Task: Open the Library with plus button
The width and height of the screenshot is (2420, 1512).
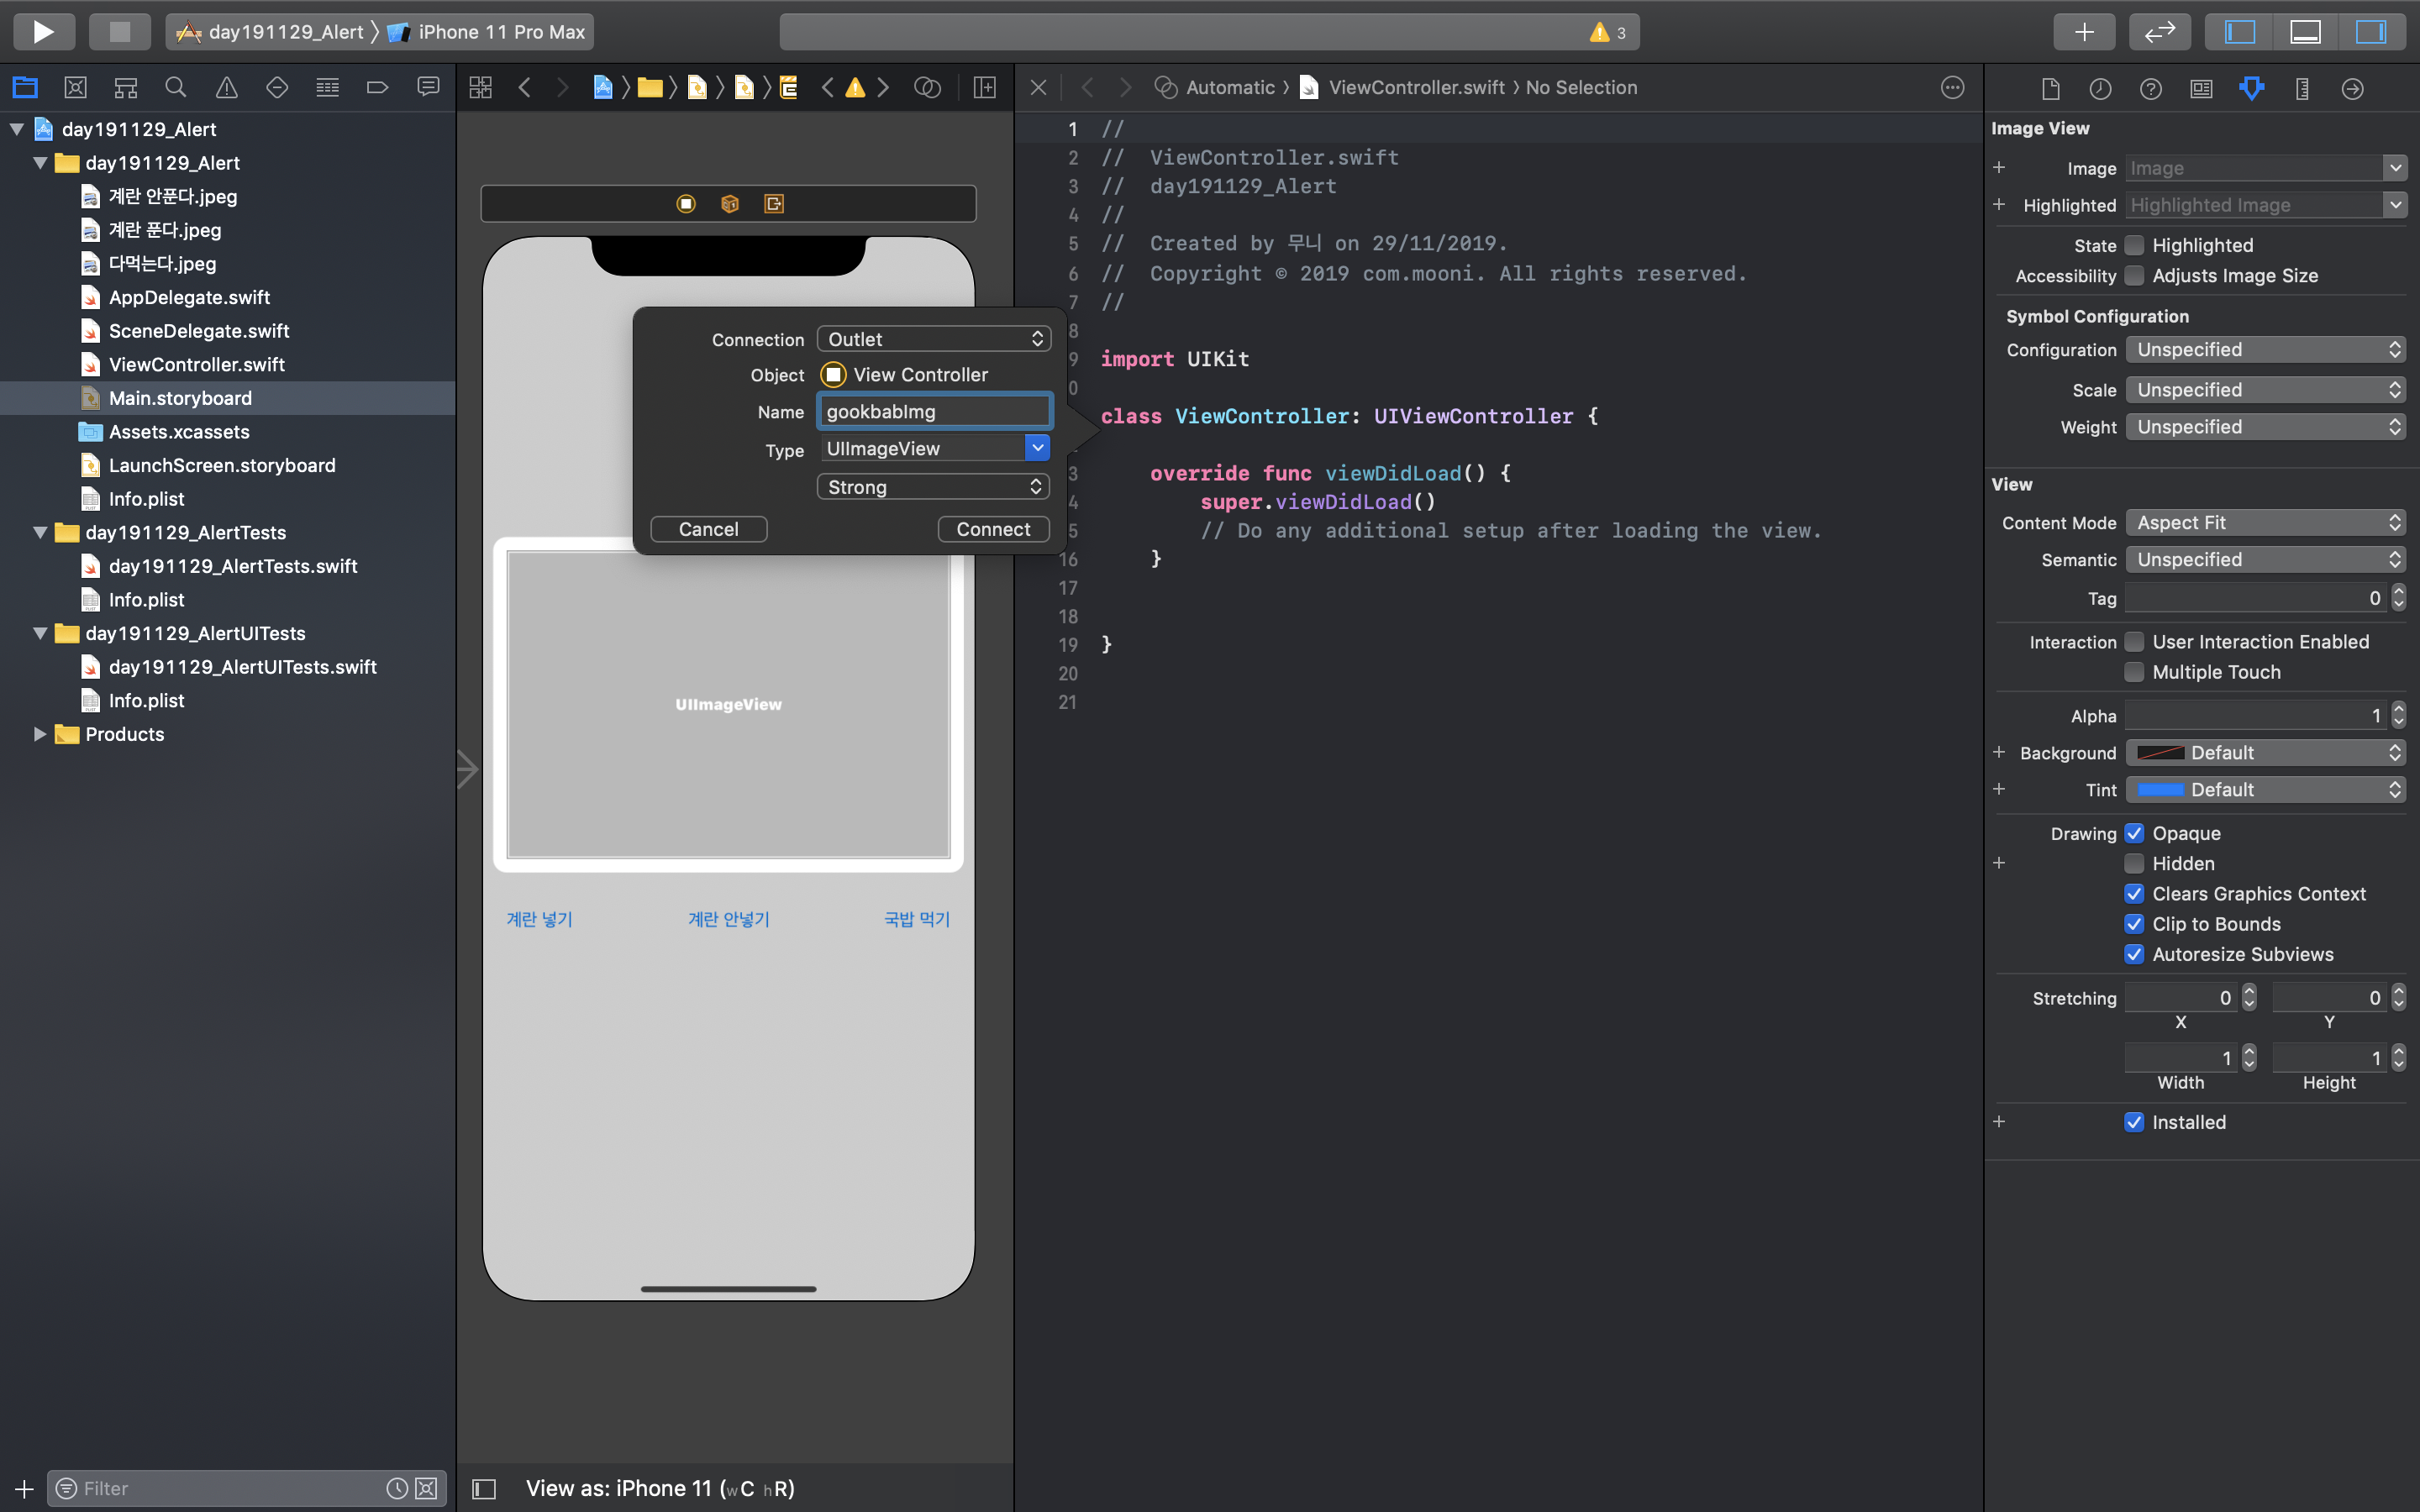Action: [2083, 32]
